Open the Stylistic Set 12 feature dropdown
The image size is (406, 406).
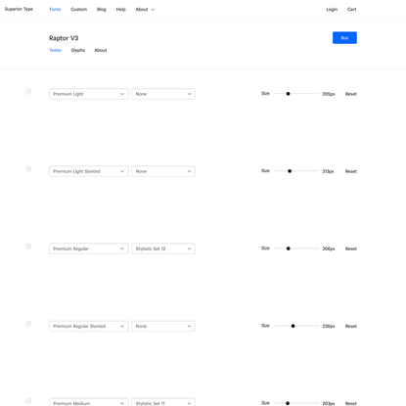[163, 248]
